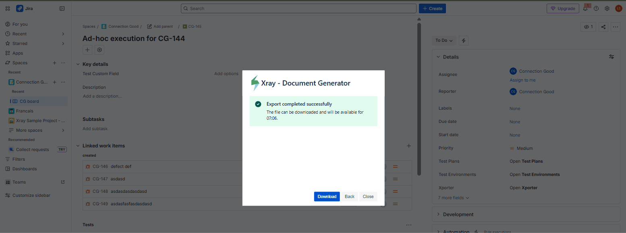Open the automation lightning bolt icon
This screenshot has height=233, width=626.
463,41
